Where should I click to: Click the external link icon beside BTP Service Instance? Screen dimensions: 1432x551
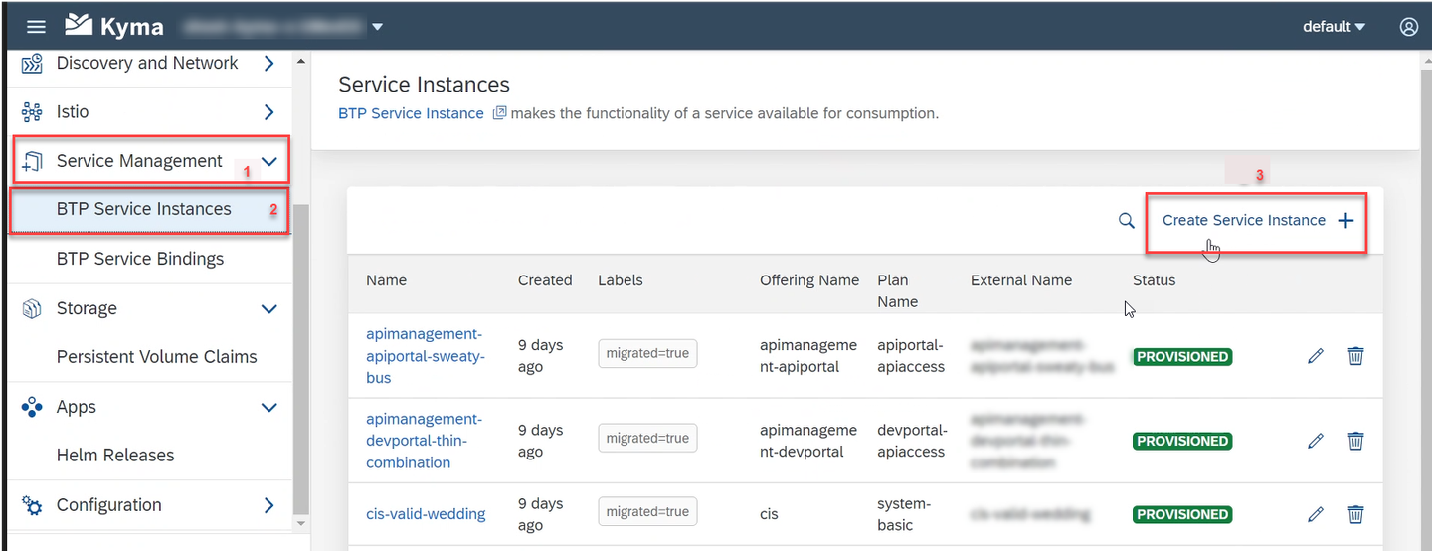500,113
